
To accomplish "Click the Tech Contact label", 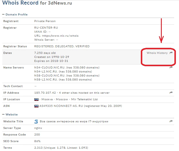I will (13, 86).
